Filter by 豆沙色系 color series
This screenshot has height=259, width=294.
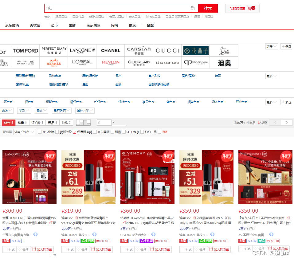point(242,102)
